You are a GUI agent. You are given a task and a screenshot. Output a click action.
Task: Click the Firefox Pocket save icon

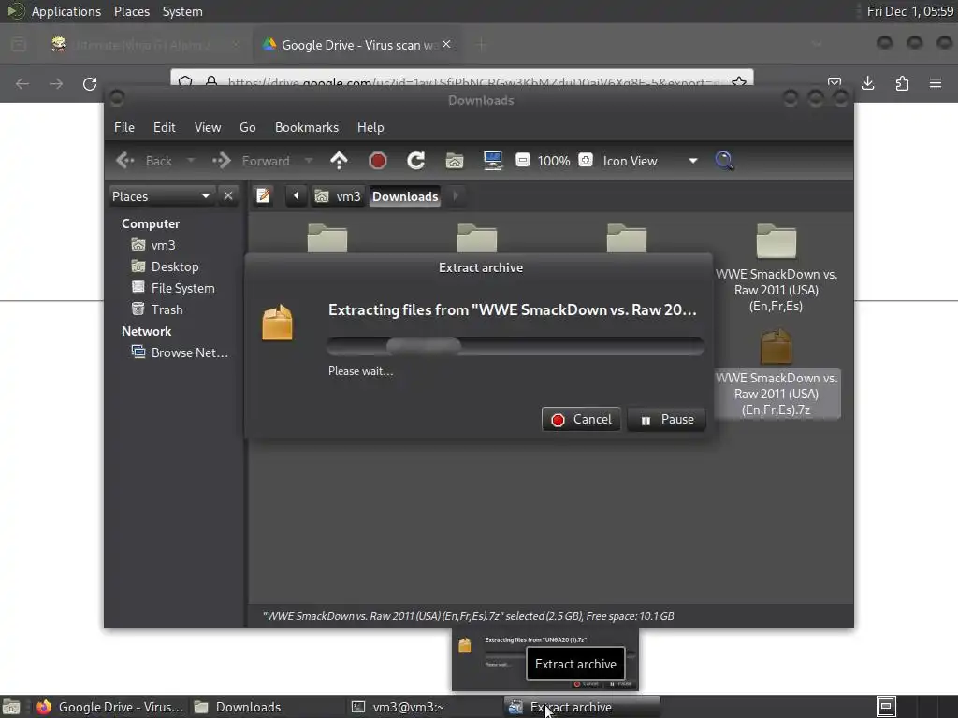834,82
